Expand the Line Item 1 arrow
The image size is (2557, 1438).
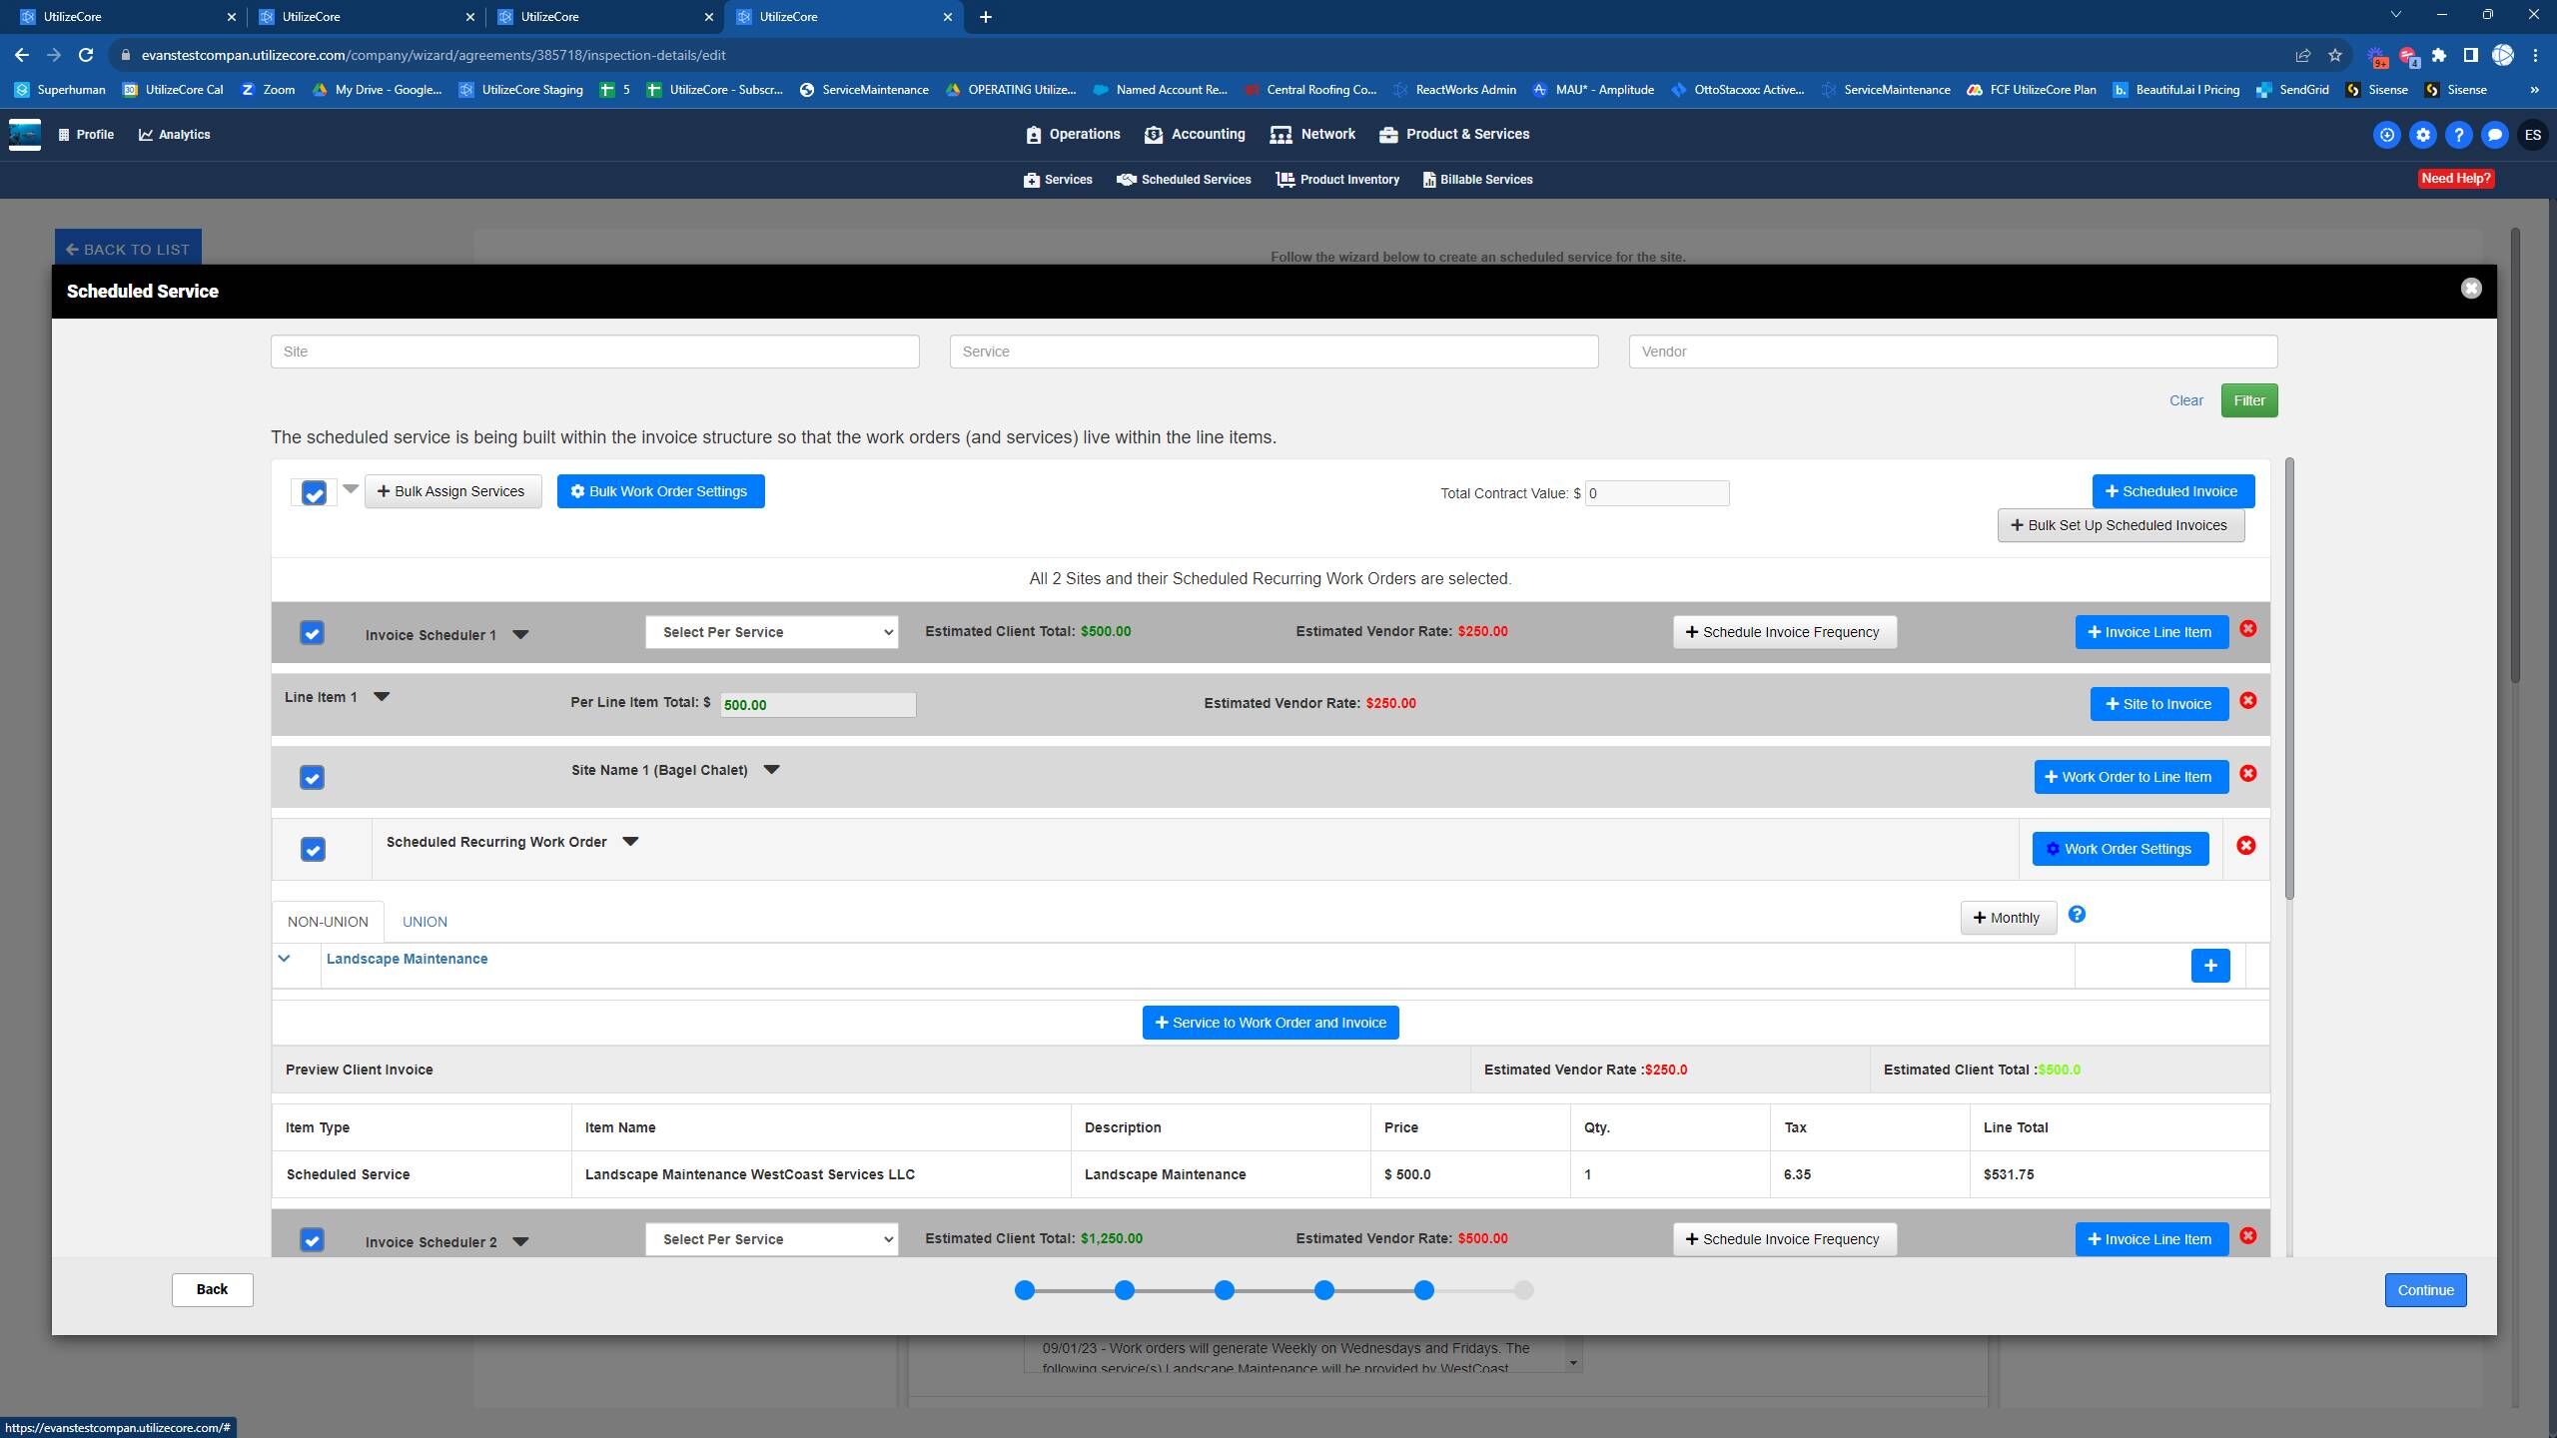point(381,697)
